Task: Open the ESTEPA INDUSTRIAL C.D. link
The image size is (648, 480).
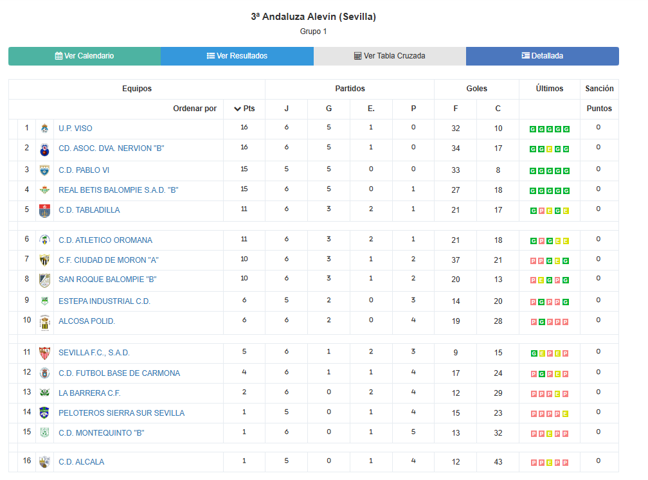Action: (x=104, y=301)
